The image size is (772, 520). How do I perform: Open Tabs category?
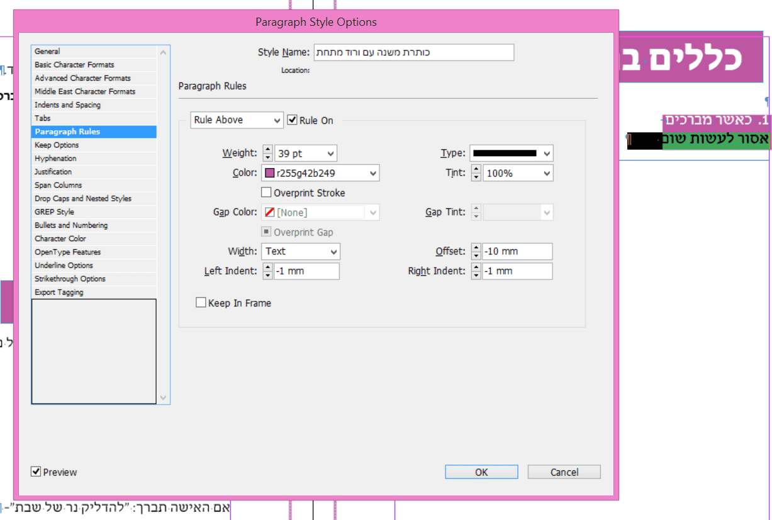(x=94, y=118)
